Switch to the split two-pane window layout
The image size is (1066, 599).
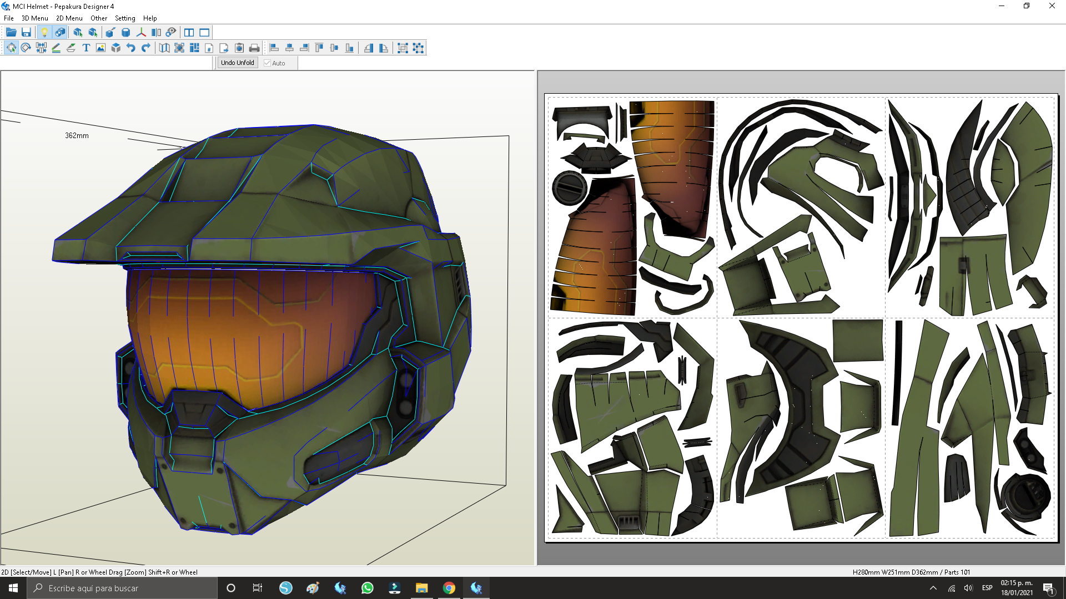point(189,32)
